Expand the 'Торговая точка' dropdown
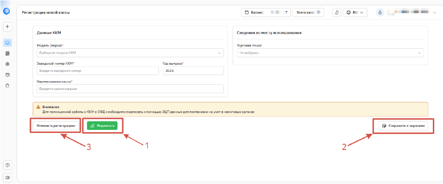443x184 pixels. coord(330,53)
